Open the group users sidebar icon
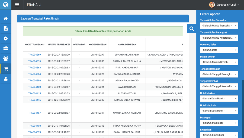 (6, 58)
